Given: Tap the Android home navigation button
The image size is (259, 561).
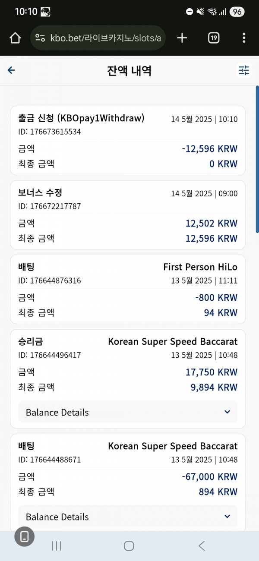Looking at the screenshot, I should [129, 546].
